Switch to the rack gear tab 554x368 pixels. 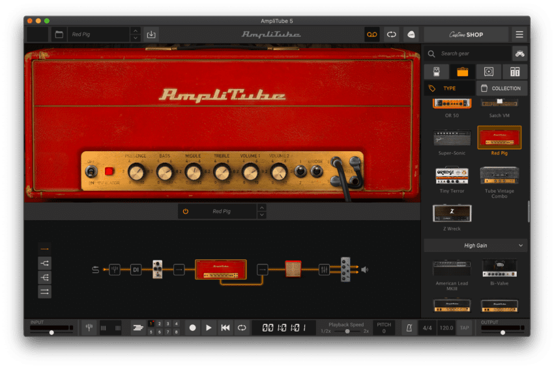(x=515, y=72)
